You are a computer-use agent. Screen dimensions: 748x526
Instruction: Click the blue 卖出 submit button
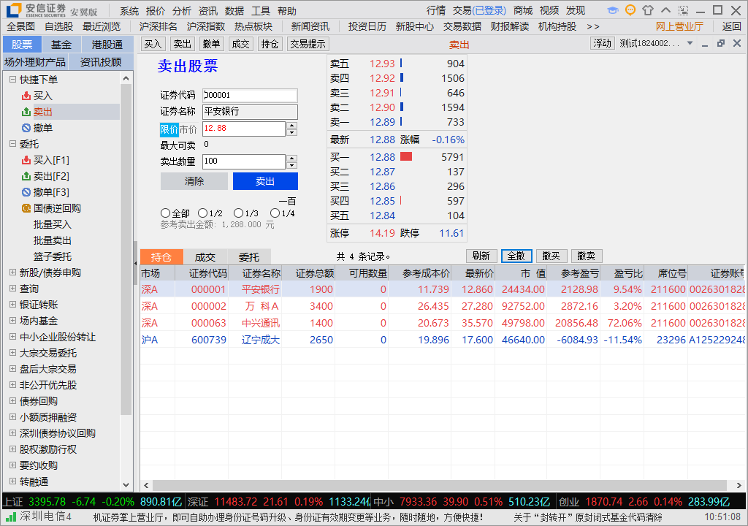tap(265, 181)
